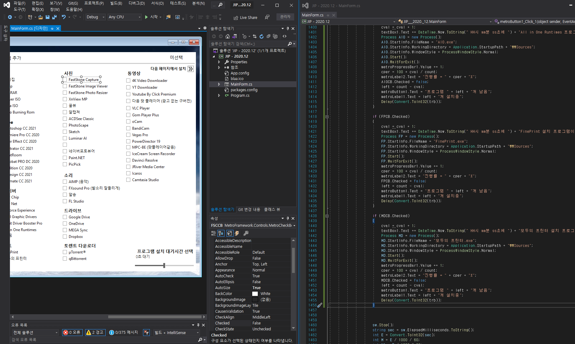
Task: Enable the Google Drive checkbox
Action: 65,217
